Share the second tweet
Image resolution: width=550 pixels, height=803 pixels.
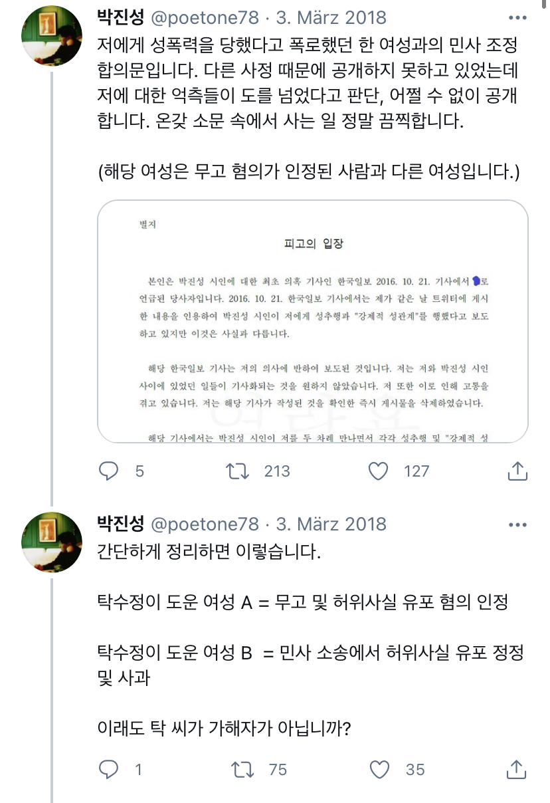tap(517, 770)
